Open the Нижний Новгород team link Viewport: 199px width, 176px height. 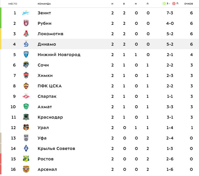click(x=59, y=55)
